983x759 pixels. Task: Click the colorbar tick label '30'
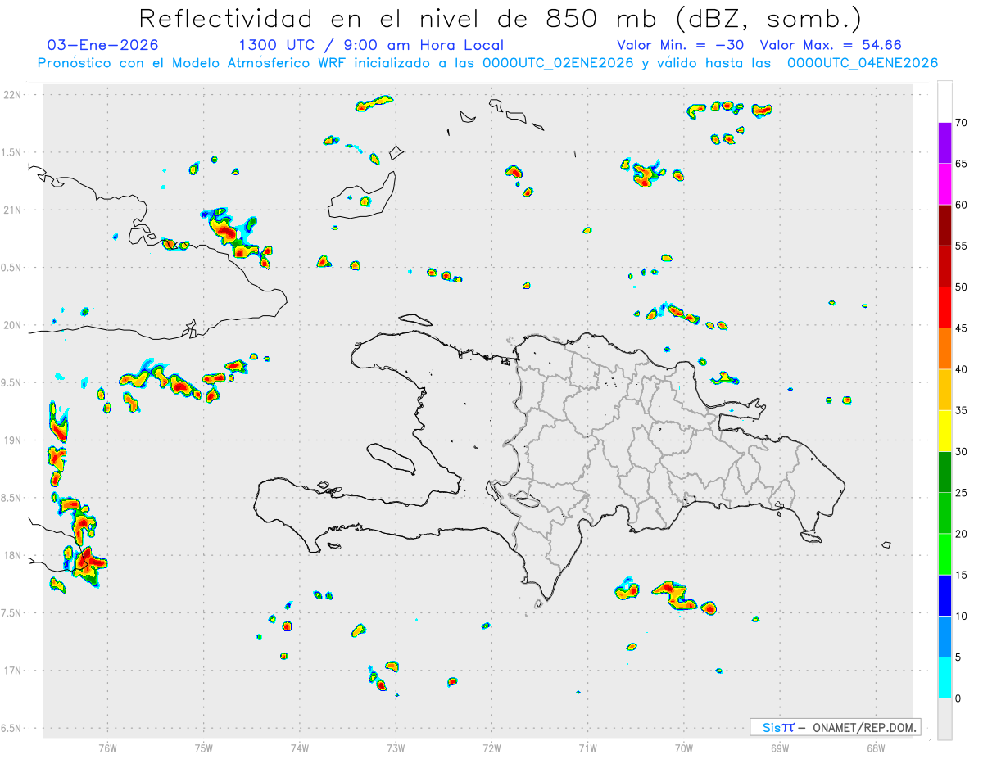pyautogui.click(x=961, y=451)
